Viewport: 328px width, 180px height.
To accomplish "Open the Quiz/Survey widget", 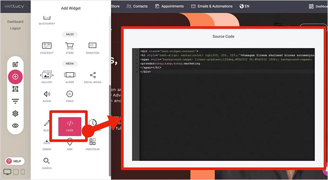I will point(47,20).
